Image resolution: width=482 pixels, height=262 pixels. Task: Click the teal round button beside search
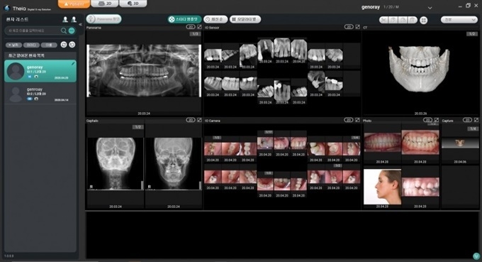tap(72, 31)
